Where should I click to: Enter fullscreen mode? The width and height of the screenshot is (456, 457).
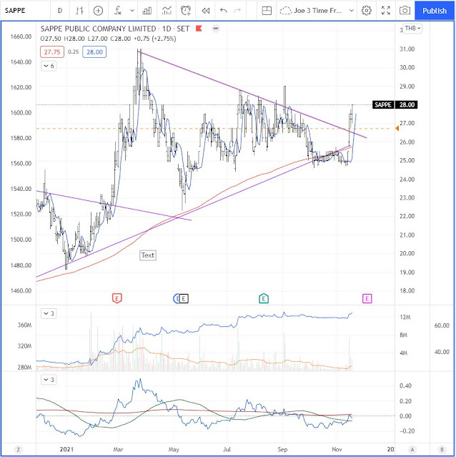[386, 11]
